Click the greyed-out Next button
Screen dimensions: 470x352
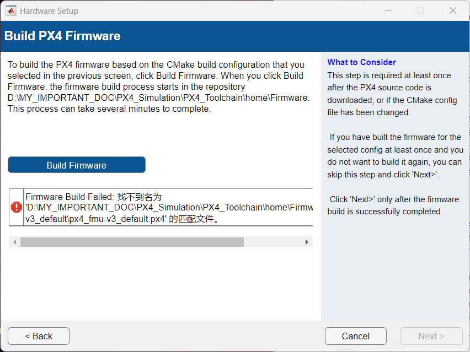pos(431,336)
